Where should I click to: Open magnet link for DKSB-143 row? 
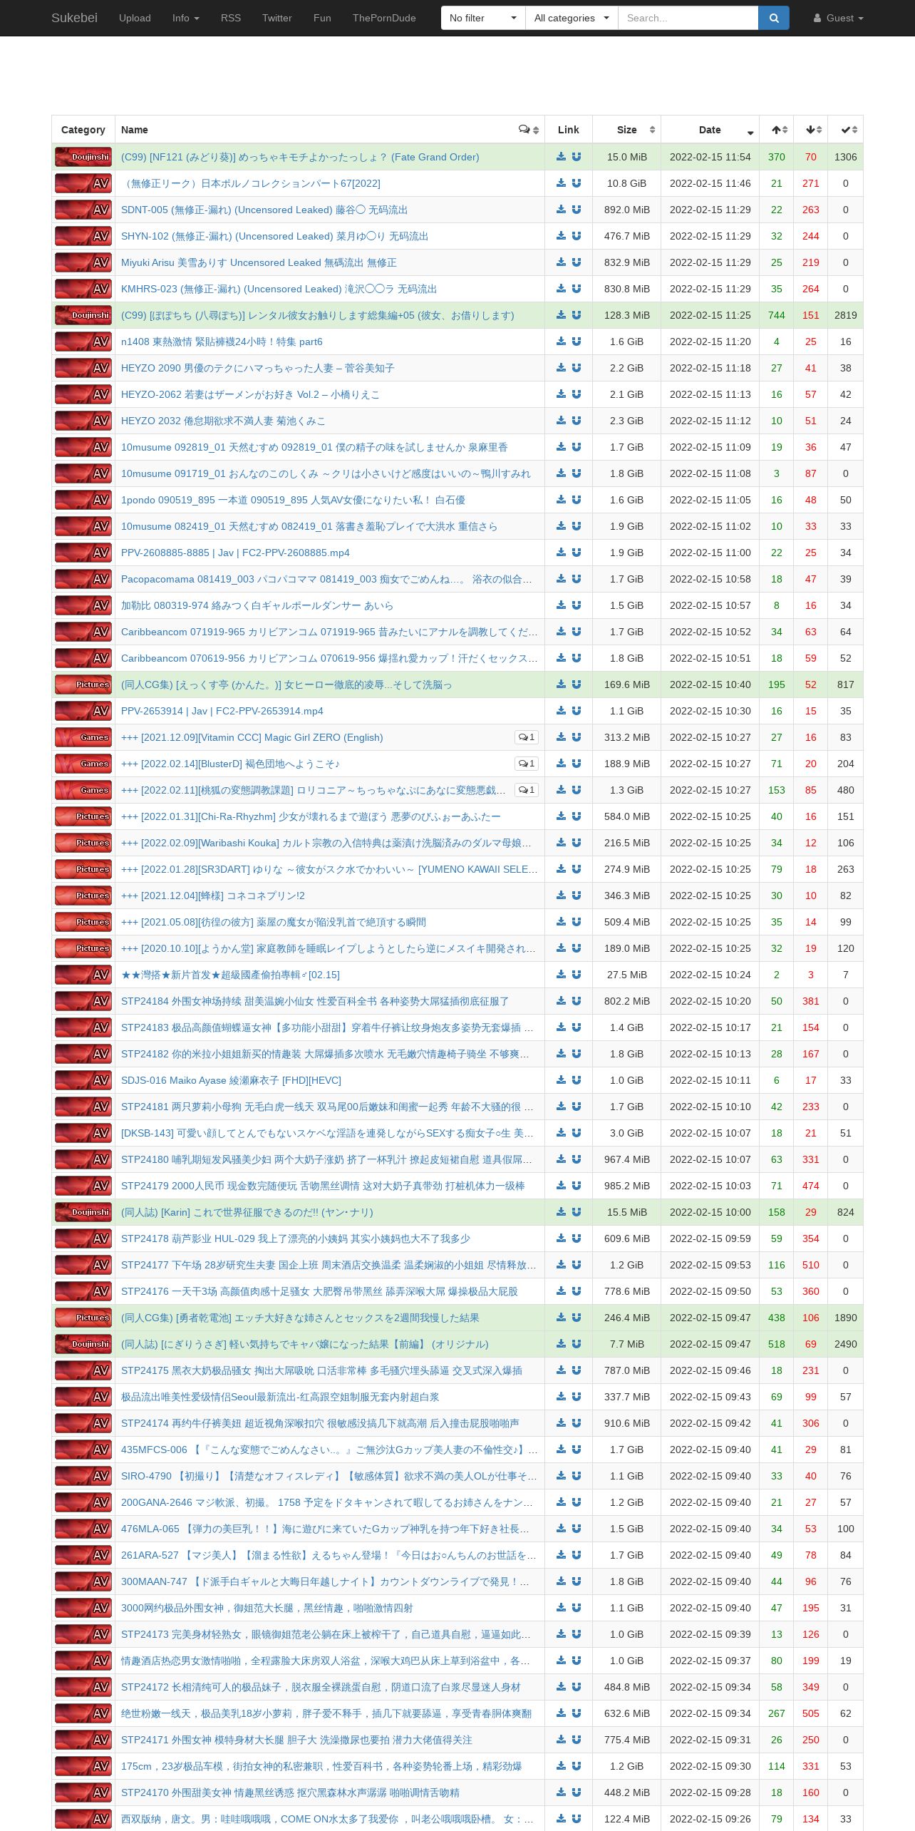tap(577, 1133)
